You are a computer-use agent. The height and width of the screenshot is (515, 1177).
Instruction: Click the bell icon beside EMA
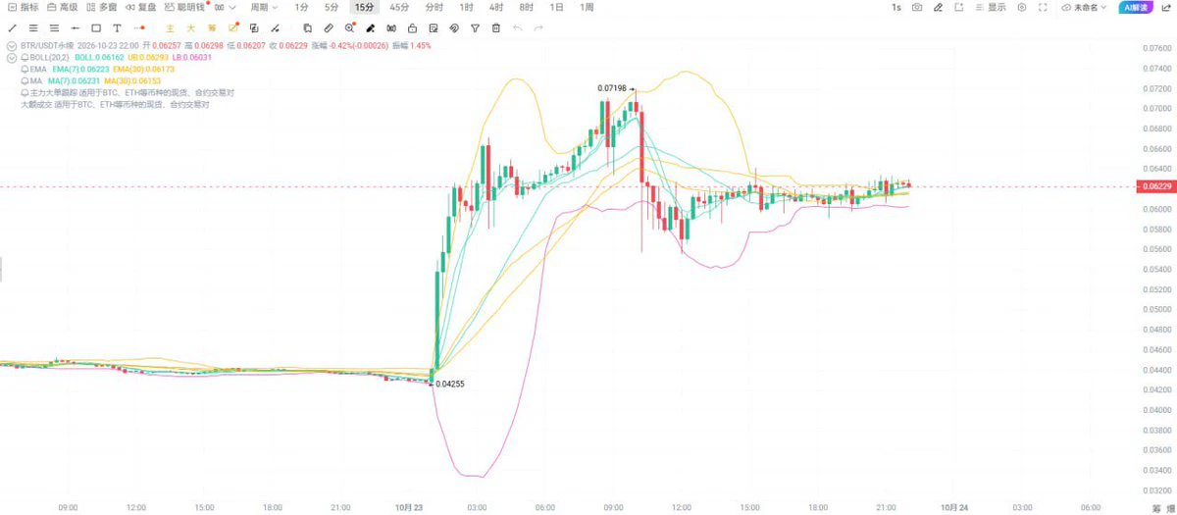25,70
